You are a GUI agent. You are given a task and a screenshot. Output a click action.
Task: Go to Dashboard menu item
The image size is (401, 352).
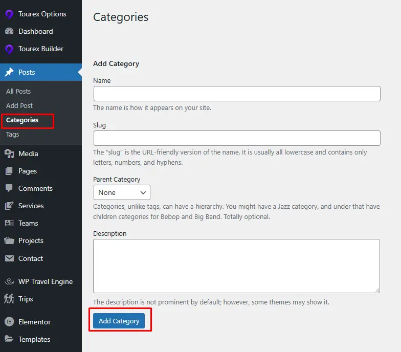click(36, 31)
